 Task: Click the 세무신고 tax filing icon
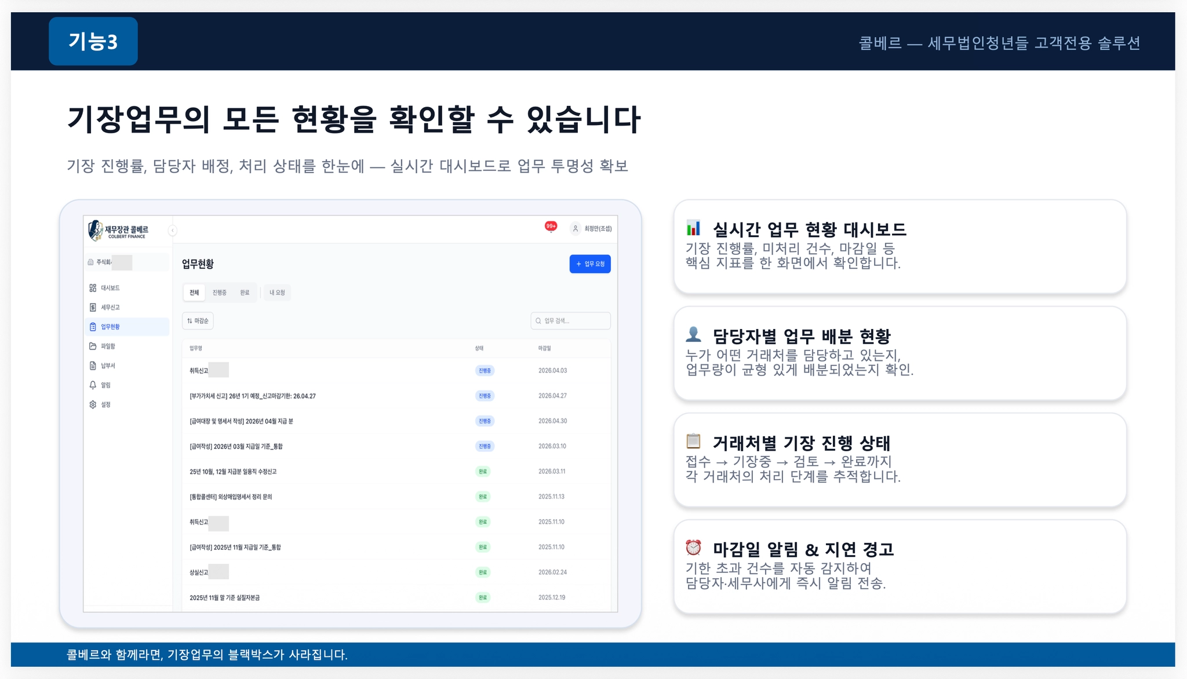pyautogui.click(x=93, y=307)
